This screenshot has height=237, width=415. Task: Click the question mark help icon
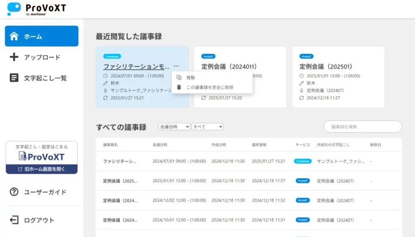tap(14, 192)
